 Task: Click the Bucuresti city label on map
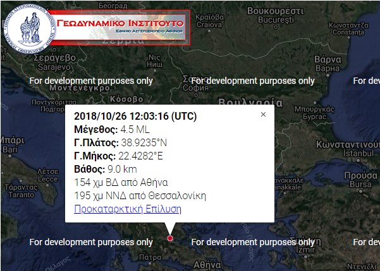(276, 20)
